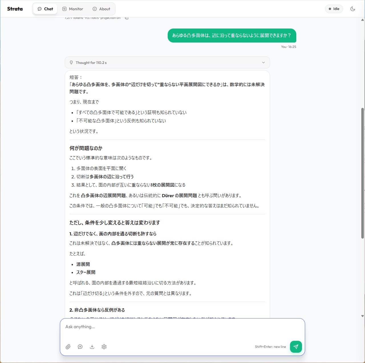The width and height of the screenshot is (365, 363).
Task: Click the heading ただし、条件を少し変えると答えは変わります
Action: click(x=115, y=223)
